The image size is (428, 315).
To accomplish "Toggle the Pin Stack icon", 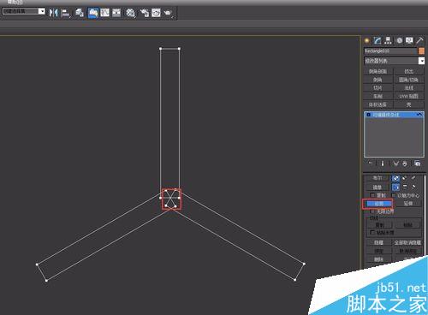I will 371,163.
